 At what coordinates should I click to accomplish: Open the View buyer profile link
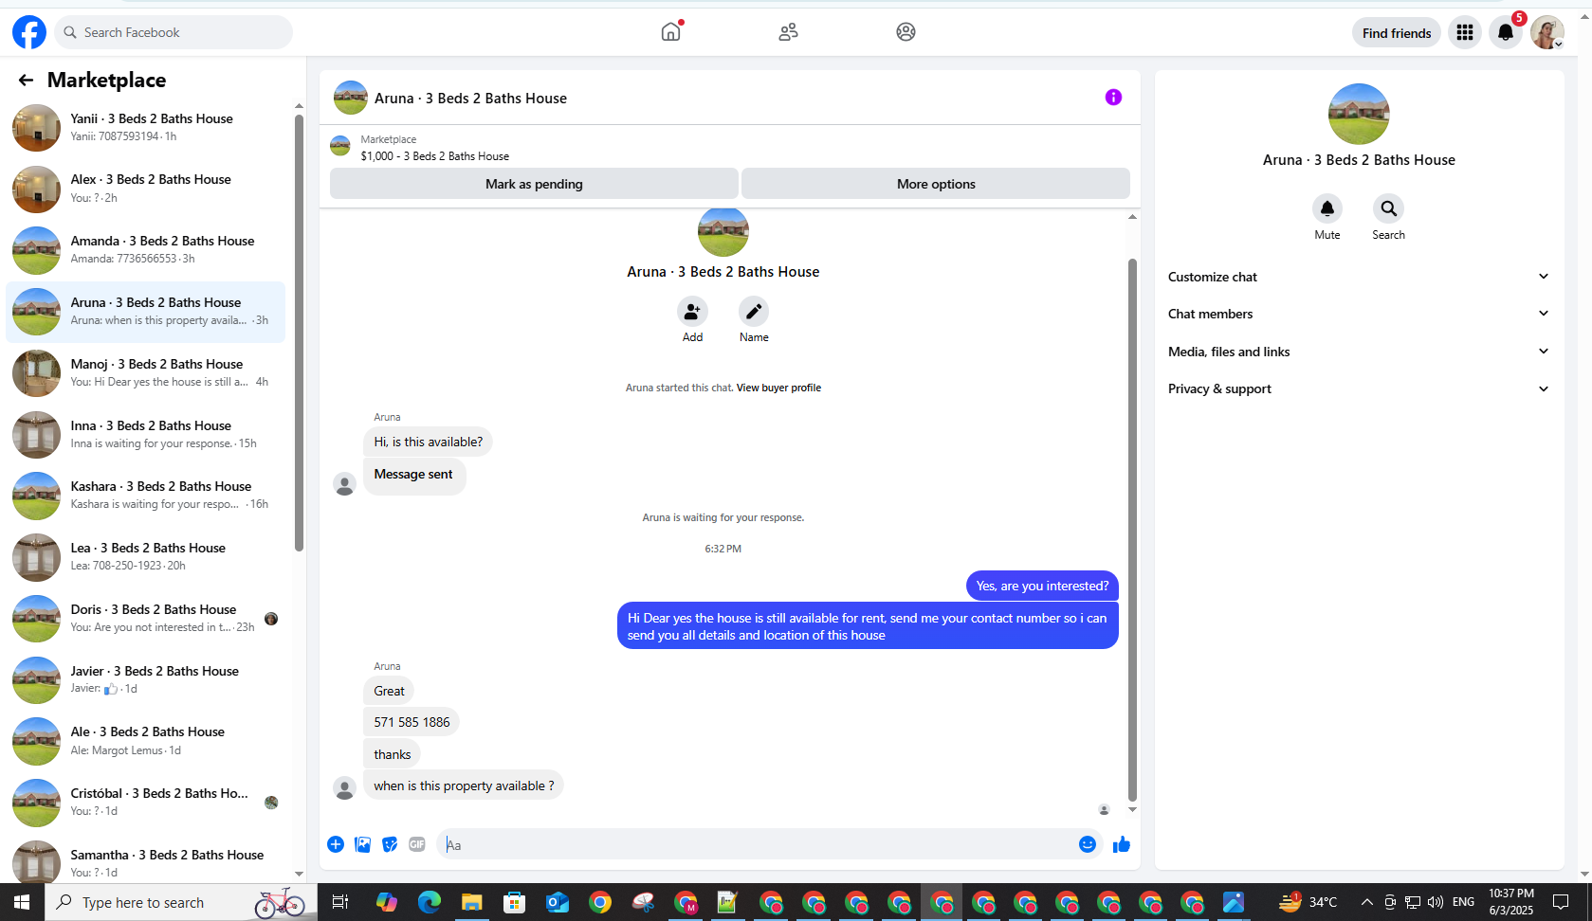[x=778, y=388]
